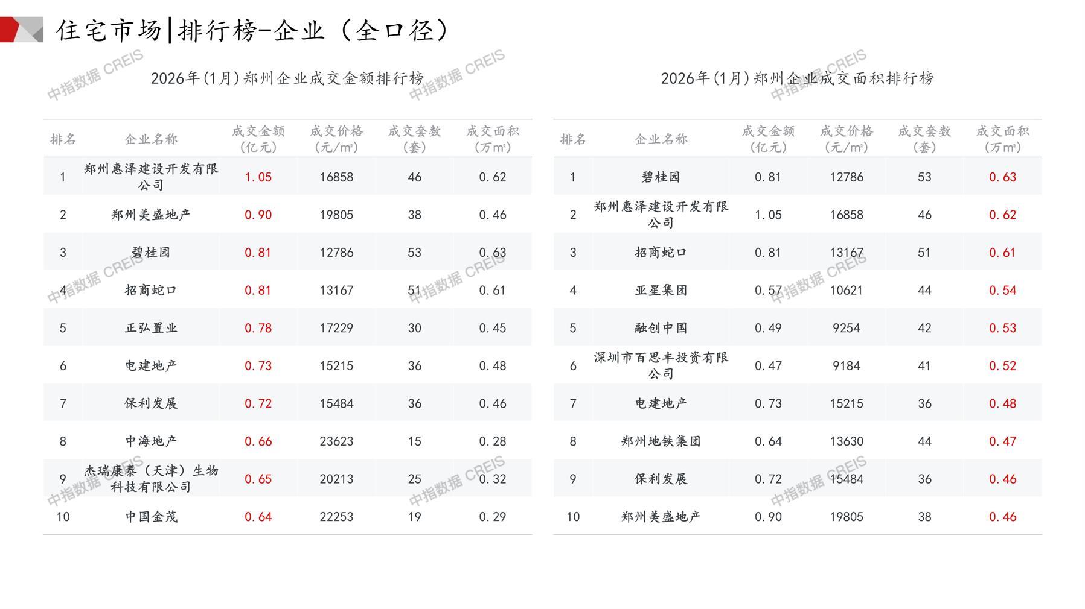Viewport: 1085px width, 609px height.
Task: Click the red logo icon beside the slide title
Action: [21, 30]
